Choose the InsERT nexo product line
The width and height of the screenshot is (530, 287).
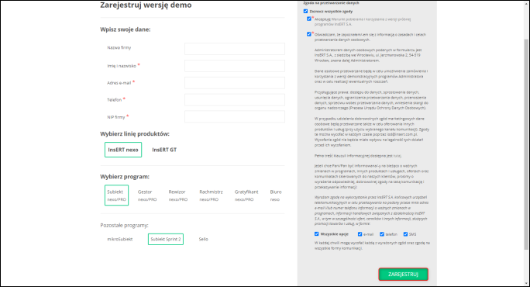123,150
